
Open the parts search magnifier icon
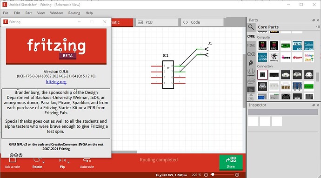pyautogui.click(x=251, y=27)
